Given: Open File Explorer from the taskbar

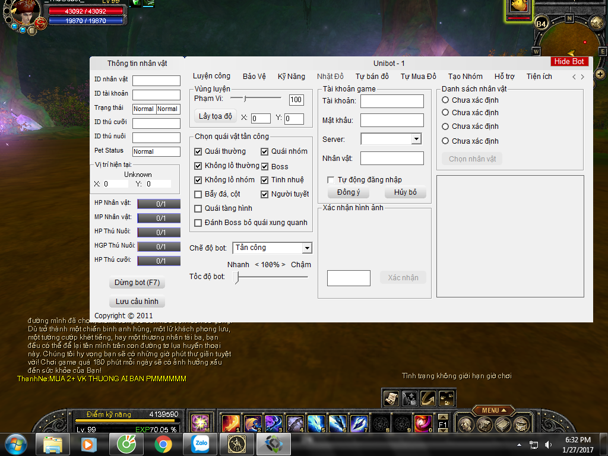Looking at the screenshot, I should click(x=53, y=444).
